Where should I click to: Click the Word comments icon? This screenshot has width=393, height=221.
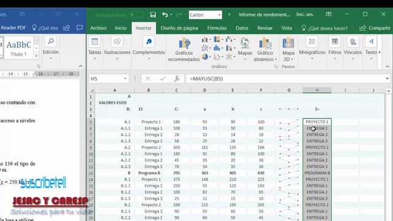click(x=79, y=28)
